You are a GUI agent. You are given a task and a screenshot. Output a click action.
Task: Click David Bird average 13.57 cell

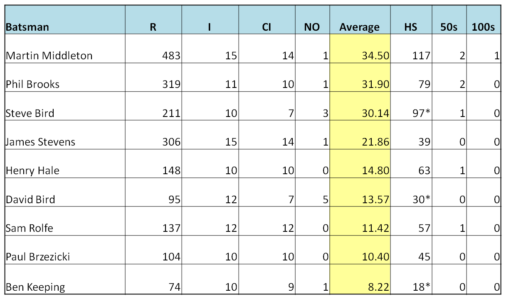pyautogui.click(x=360, y=192)
